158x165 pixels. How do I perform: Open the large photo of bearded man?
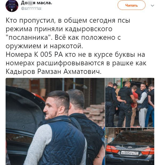(x=55, y=122)
